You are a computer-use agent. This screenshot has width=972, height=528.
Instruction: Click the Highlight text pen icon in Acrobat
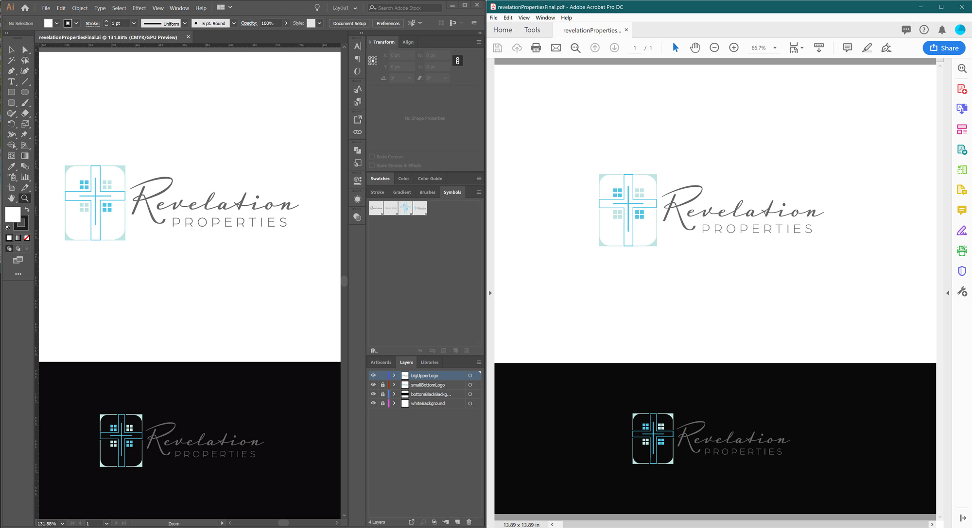[x=867, y=48]
